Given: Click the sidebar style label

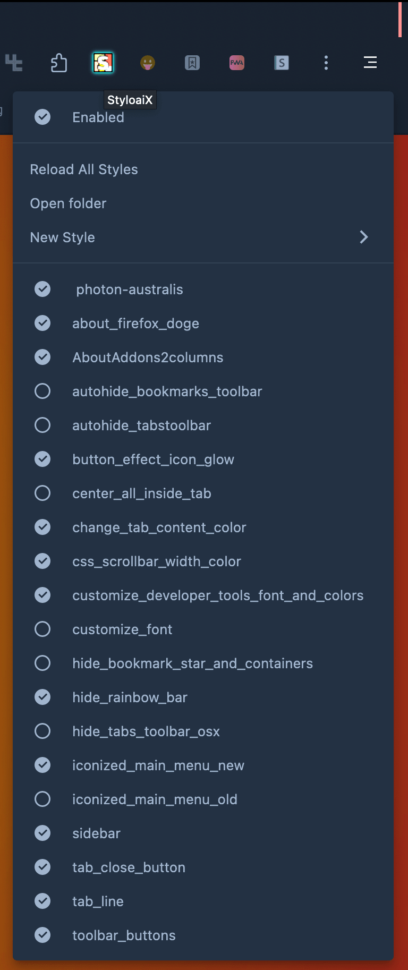Looking at the screenshot, I should tap(96, 833).
